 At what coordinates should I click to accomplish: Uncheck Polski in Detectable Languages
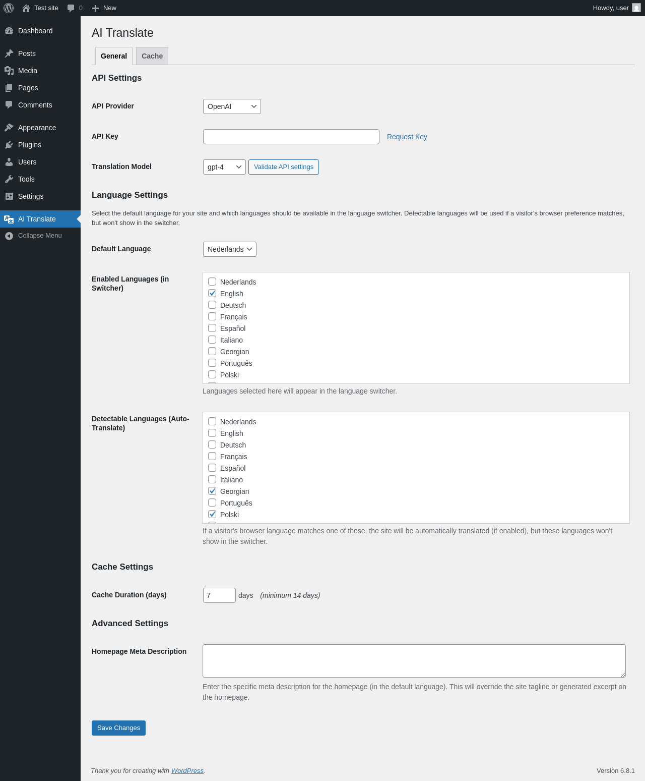[212, 514]
